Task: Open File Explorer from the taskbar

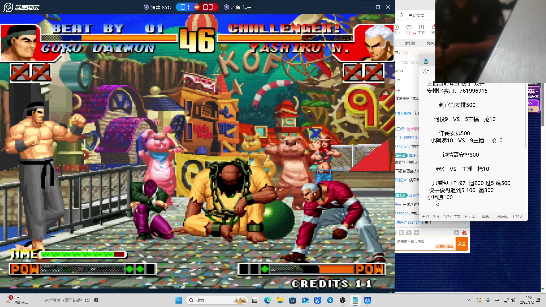Action: [280, 300]
